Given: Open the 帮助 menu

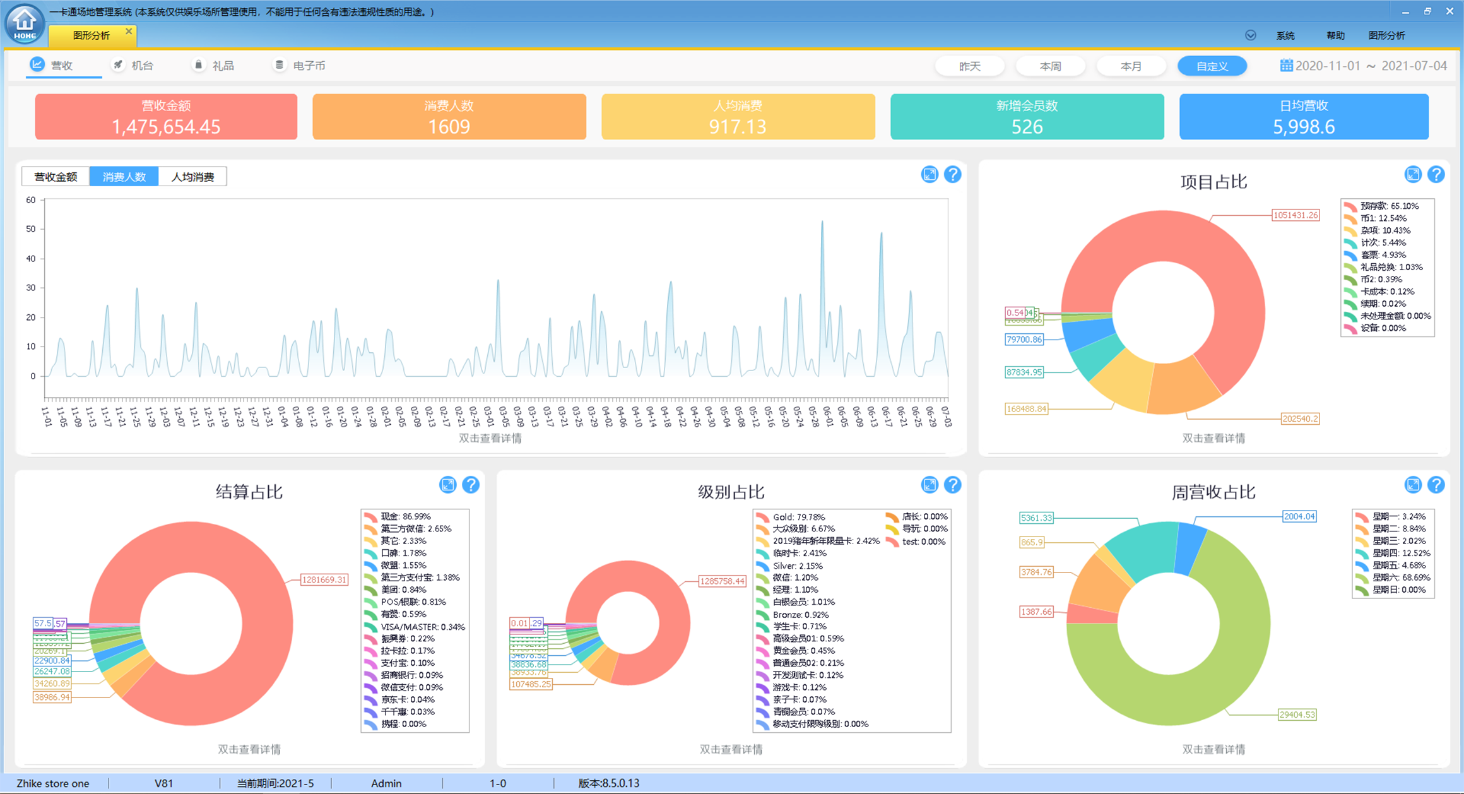Looking at the screenshot, I should pos(1335,35).
